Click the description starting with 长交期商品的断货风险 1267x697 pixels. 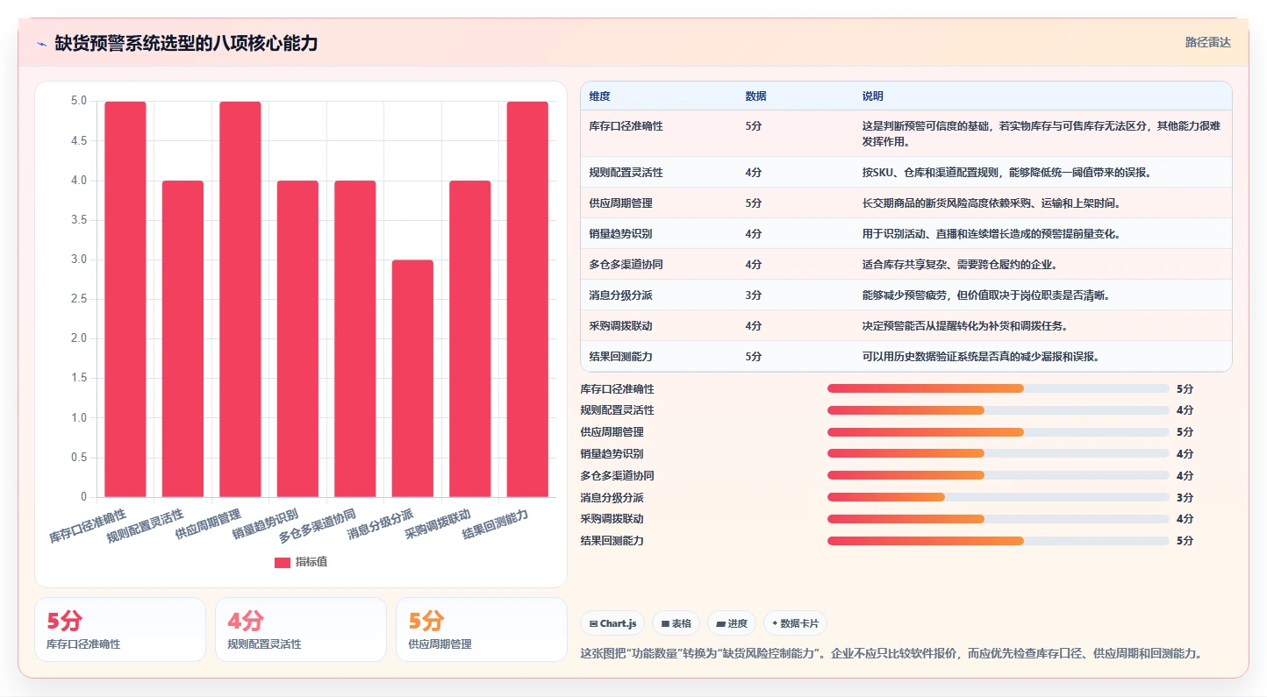(x=991, y=203)
